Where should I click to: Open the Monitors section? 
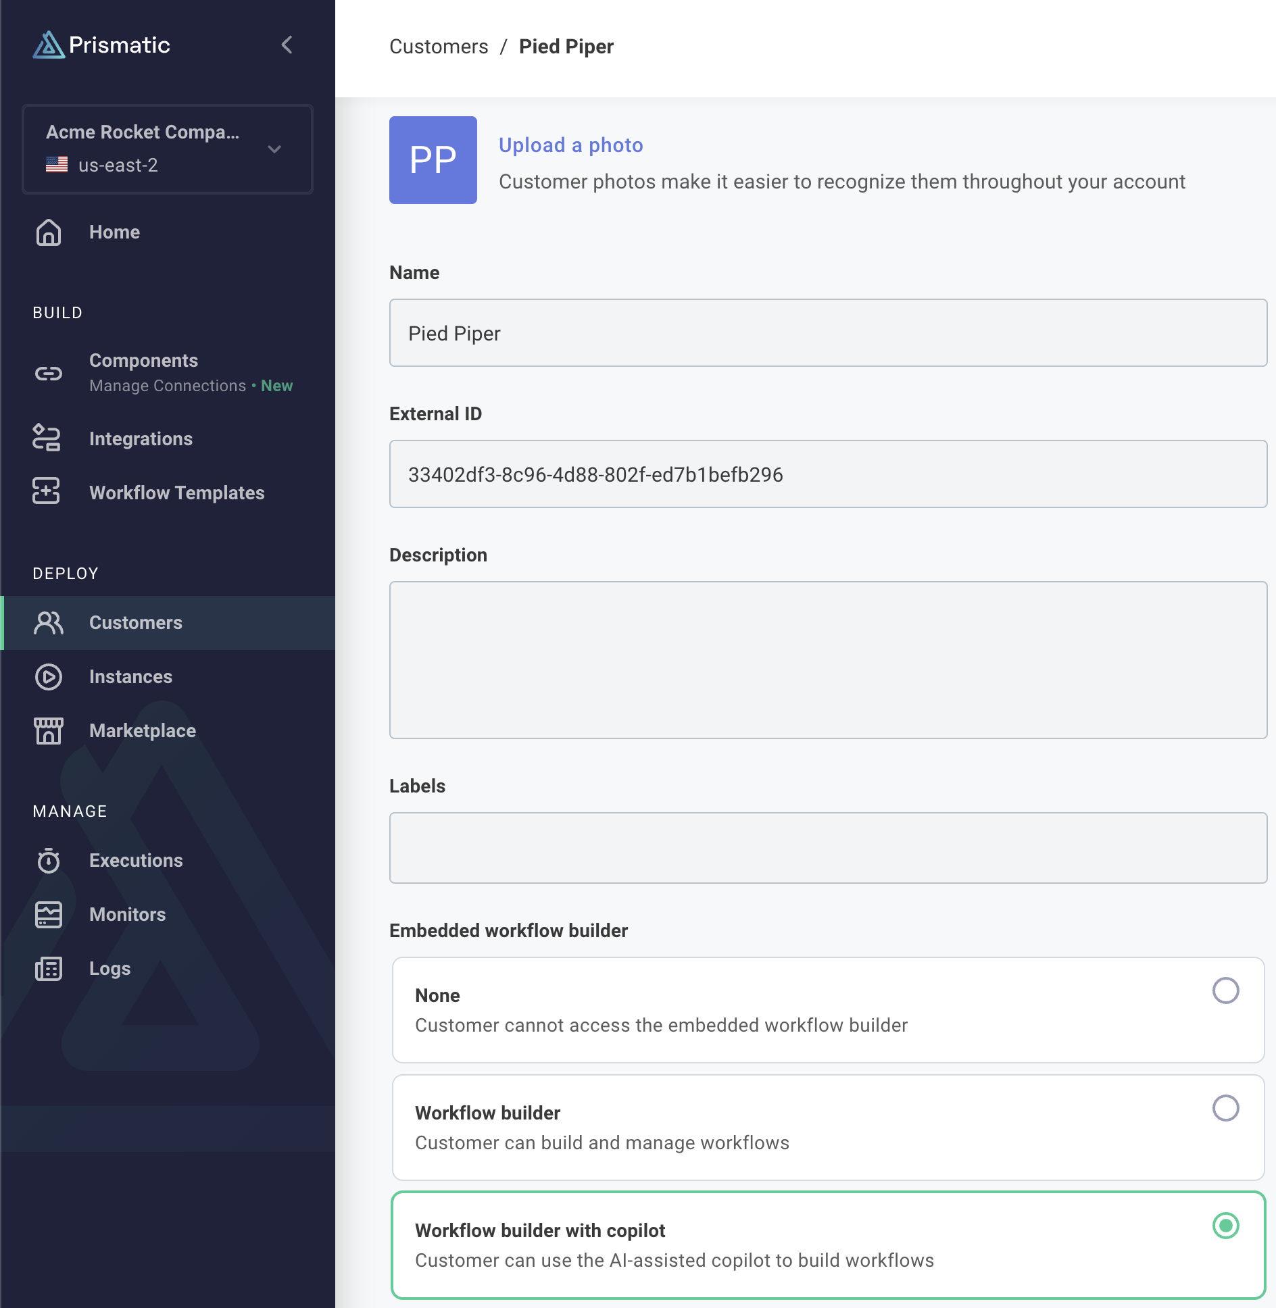pos(126,915)
